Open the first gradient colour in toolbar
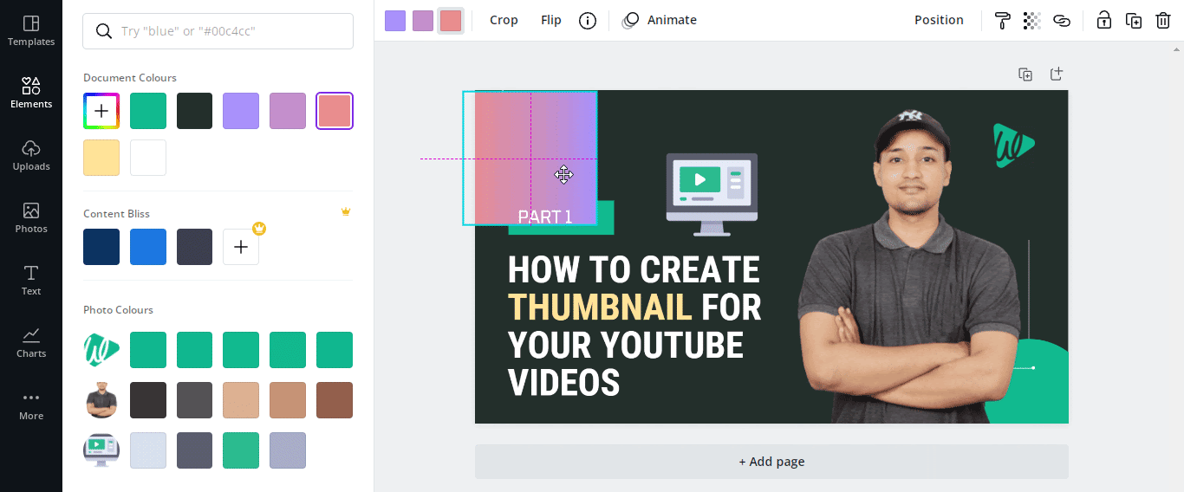 pyautogui.click(x=395, y=21)
